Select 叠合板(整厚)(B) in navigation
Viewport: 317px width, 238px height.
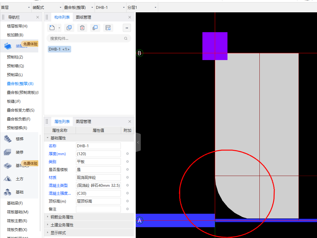pos(20,84)
